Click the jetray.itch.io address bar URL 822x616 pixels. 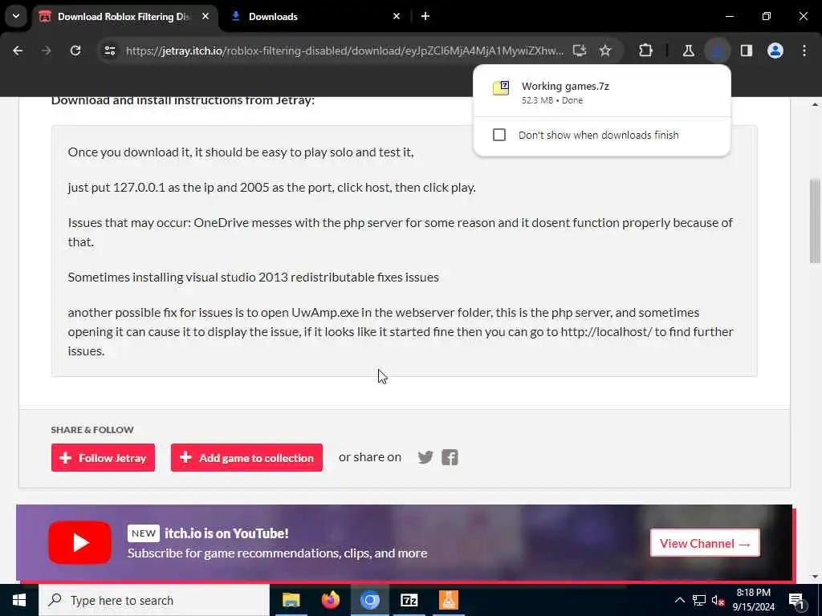345,51
